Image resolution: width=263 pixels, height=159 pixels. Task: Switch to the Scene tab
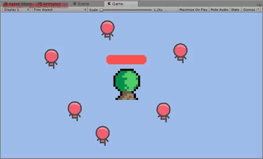[x=81, y=4]
